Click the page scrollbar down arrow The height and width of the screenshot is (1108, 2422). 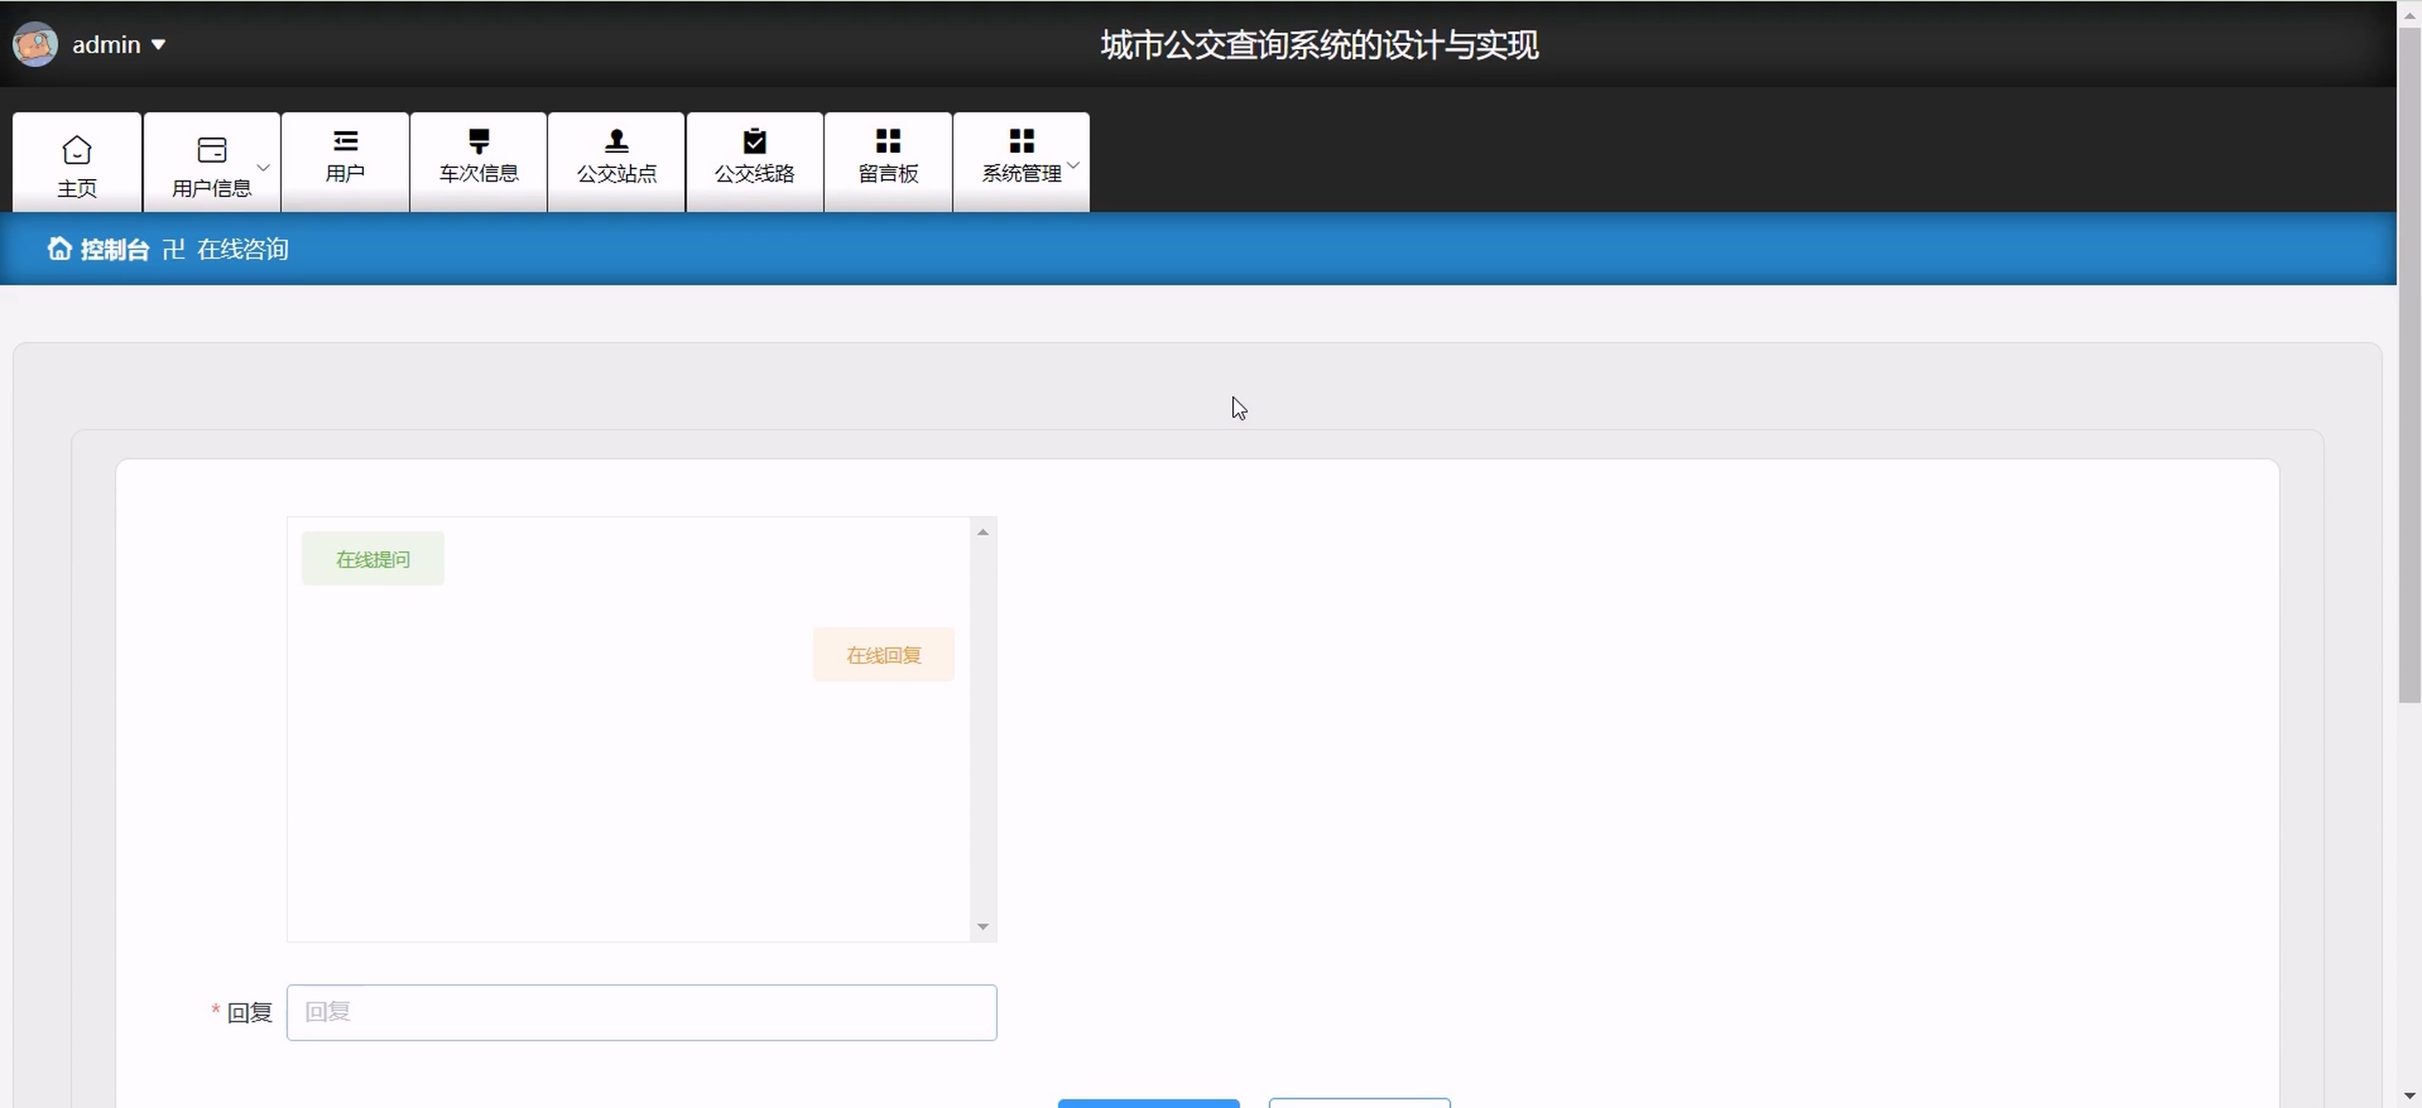(x=2410, y=1096)
